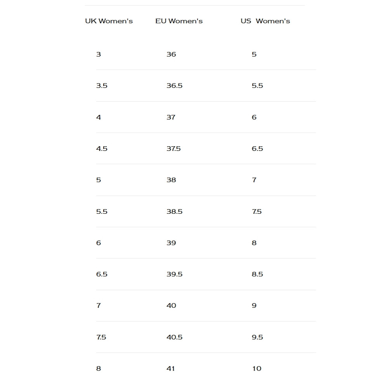Image resolution: width=388 pixels, height=388 pixels.
Task: Click US size 9.5 value
Action: pyautogui.click(x=257, y=337)
